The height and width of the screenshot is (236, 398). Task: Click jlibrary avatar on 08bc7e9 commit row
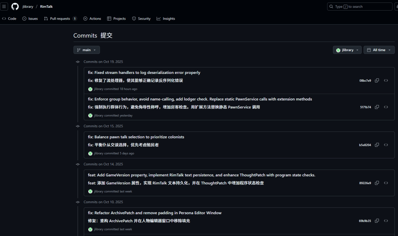(90, 89)
